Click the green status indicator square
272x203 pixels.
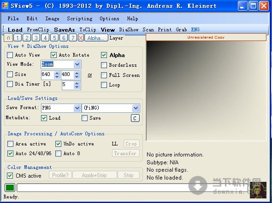click(x=10, y=188)
